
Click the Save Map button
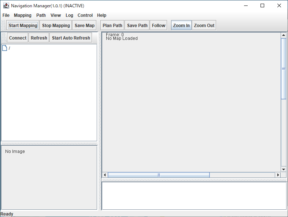pos(85,26)
